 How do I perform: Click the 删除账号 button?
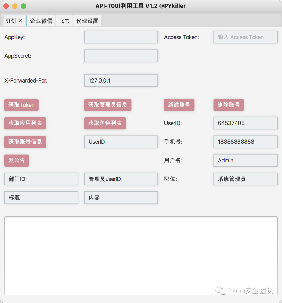228,105
